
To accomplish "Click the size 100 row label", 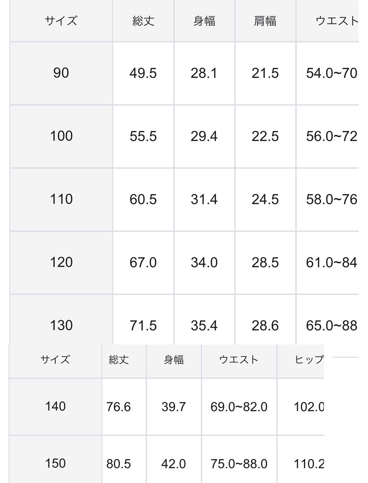I will coord(61,136).
